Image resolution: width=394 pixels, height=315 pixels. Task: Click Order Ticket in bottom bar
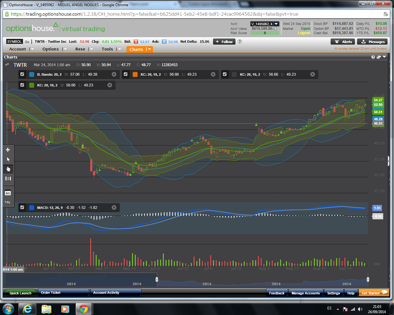[x=63, y=293]
